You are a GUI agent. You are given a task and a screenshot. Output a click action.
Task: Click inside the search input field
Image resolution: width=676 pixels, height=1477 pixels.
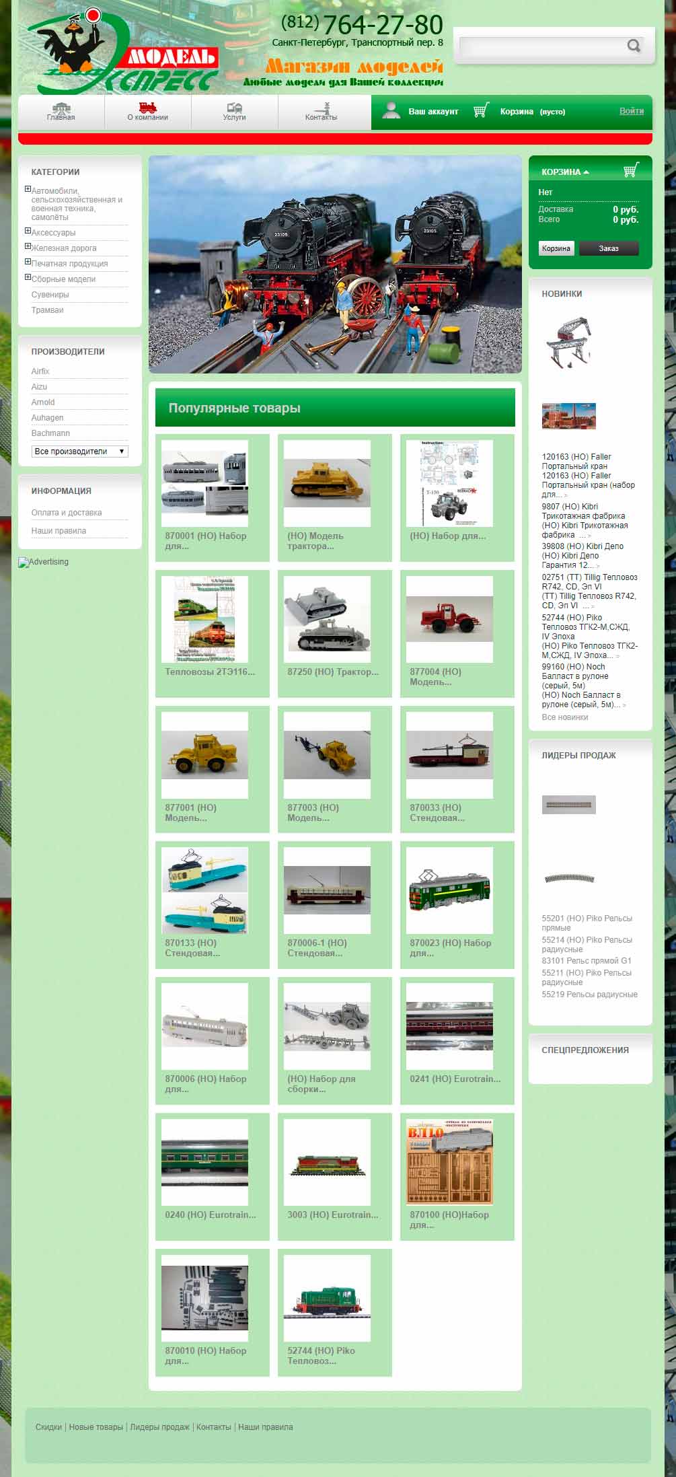(x=541, y=46)
